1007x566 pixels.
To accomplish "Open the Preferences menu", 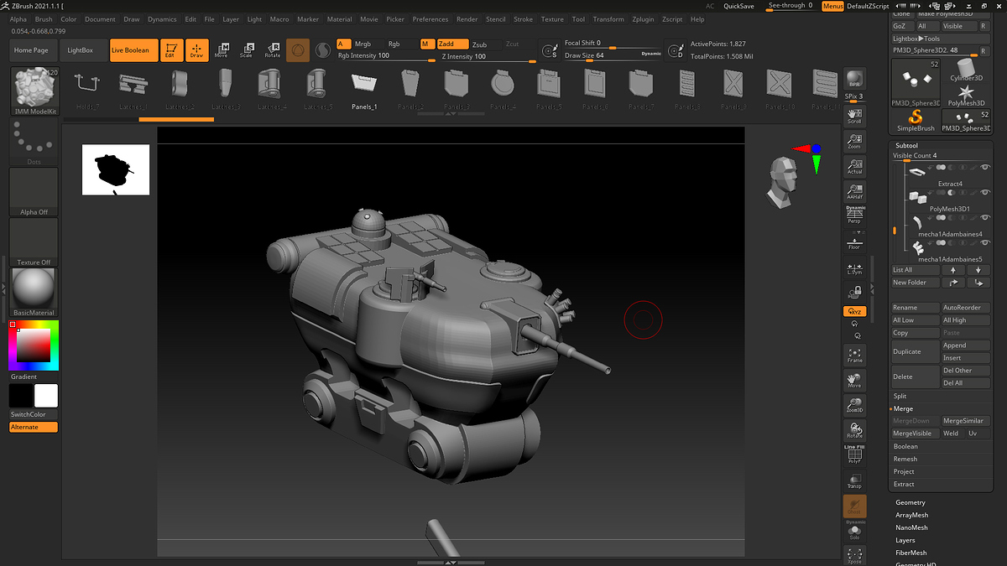I will [x=430, y=19].
